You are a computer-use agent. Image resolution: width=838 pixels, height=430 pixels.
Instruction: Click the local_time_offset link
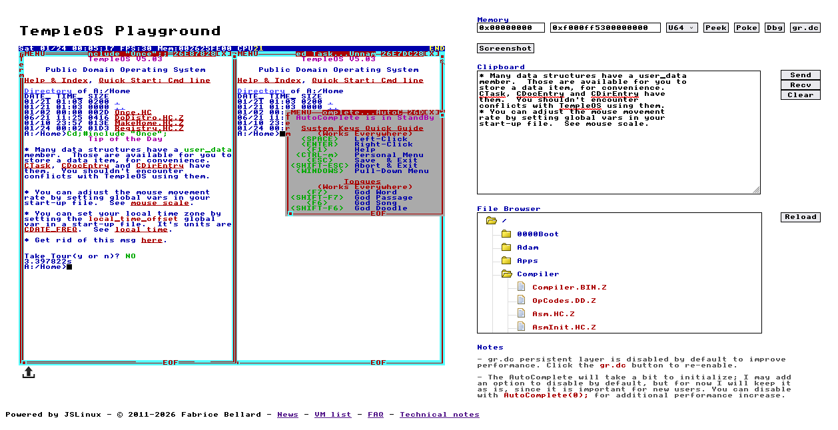(133, 219)
